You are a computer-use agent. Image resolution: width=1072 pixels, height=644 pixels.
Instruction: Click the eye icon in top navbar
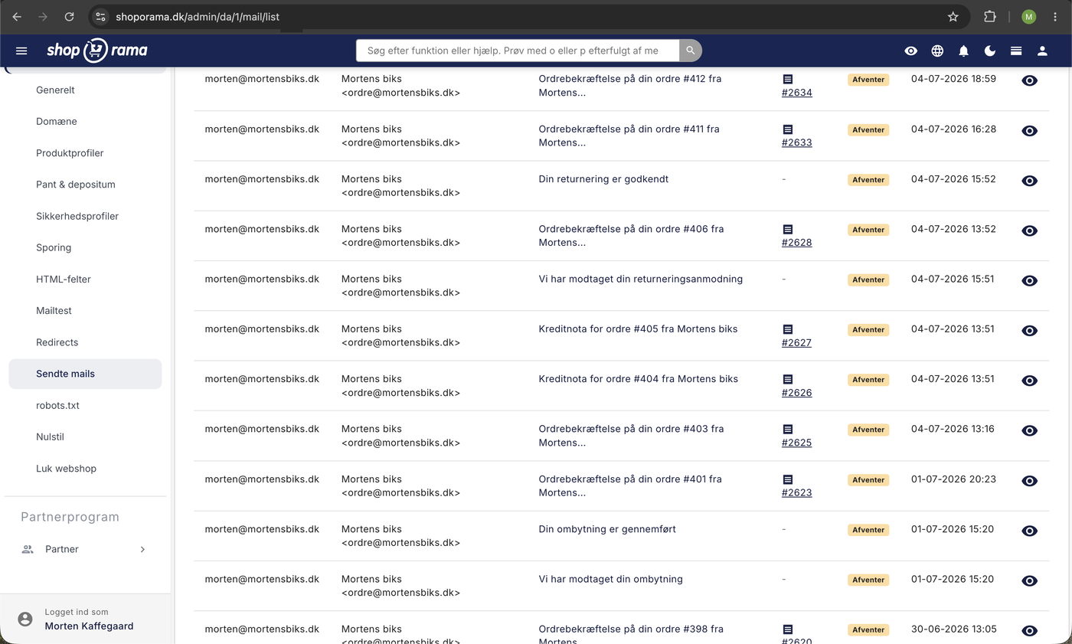point(910,51)
